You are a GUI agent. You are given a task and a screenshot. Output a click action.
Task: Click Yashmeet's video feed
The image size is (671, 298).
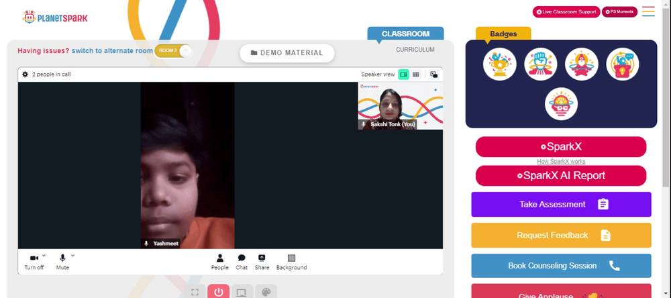tap(187, 165)
